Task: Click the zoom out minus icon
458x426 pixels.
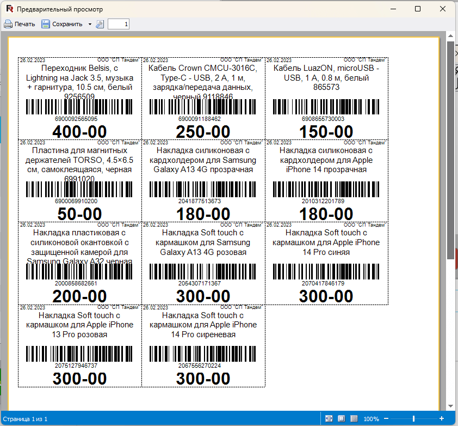Action: (386, 419)
